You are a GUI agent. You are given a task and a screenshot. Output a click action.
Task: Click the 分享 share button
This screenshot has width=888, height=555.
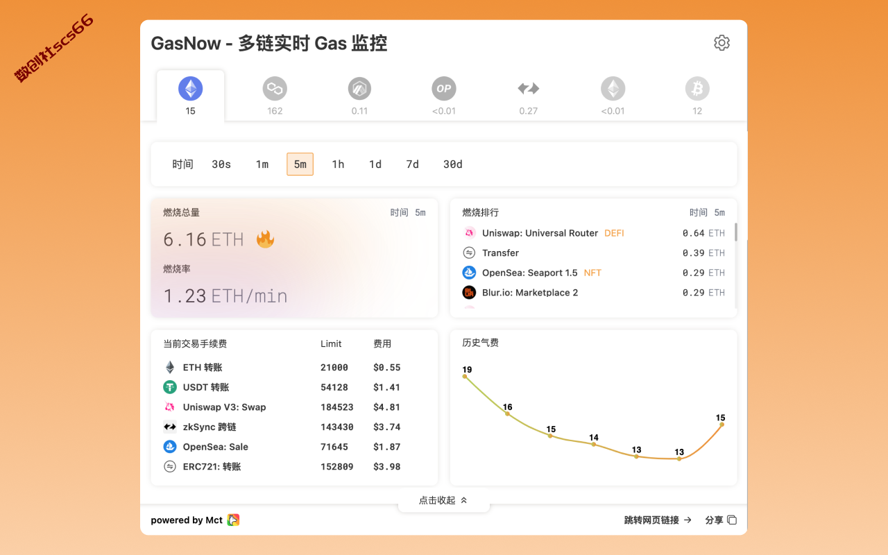tap(721, 520)
